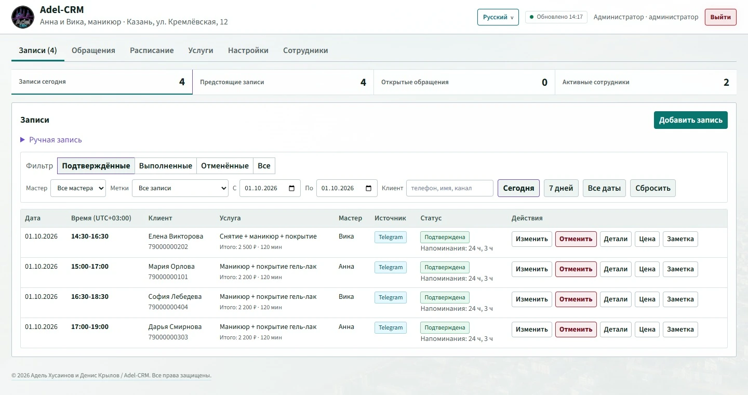Click Добавить запись button

click(691, 120)
